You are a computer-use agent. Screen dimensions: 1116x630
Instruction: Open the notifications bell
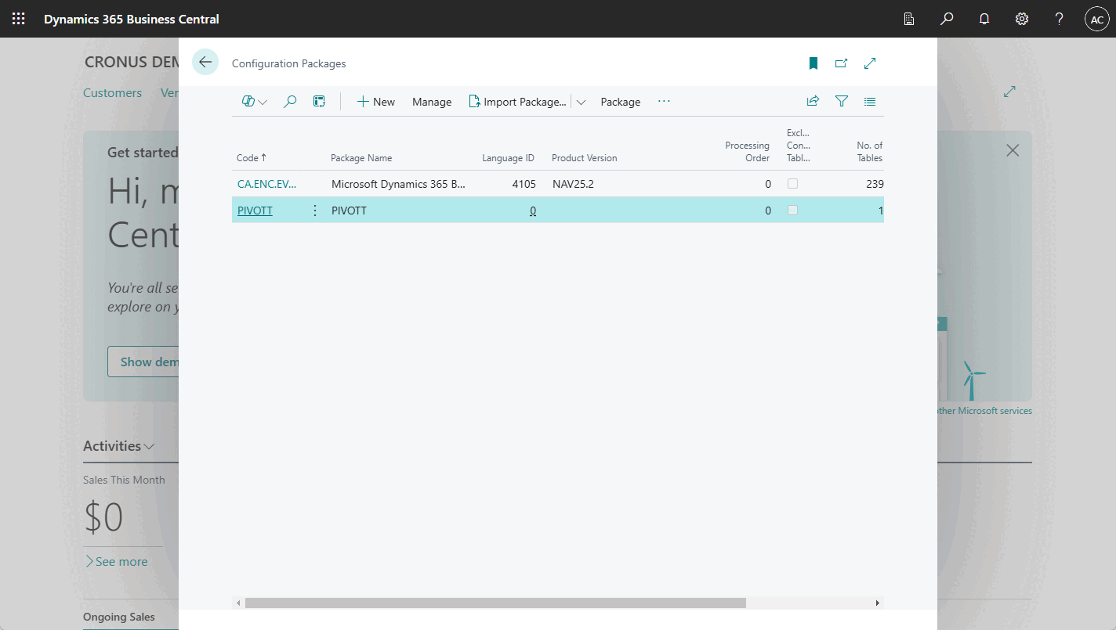(x=984, y=19)
